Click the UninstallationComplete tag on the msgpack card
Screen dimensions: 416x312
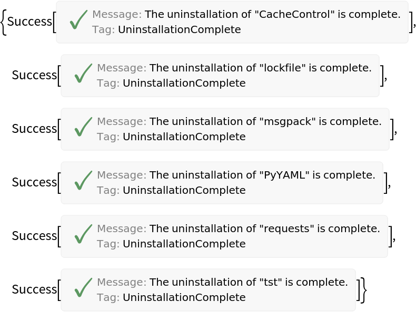[184, 137]
